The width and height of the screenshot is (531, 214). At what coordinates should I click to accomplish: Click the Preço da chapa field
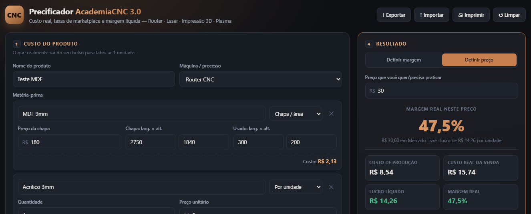click(69, 142)
